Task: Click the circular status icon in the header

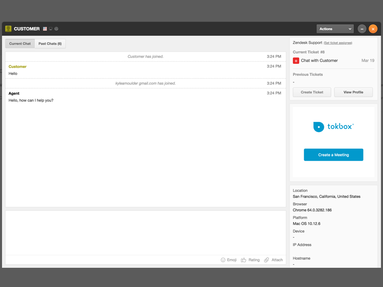Action: pos(56,29)
